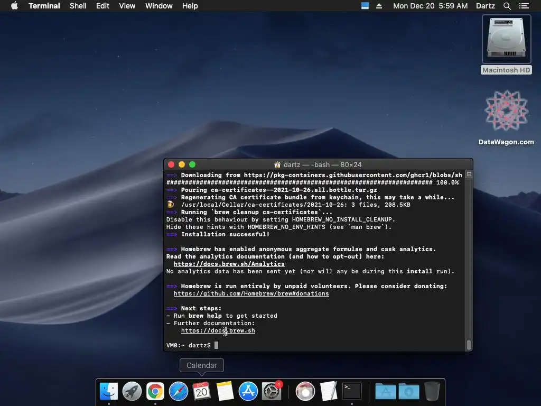Click the 100.0% progress bar line
This screenshot has width=541, height=406.
pyautogui.click(x=313, y=182)
